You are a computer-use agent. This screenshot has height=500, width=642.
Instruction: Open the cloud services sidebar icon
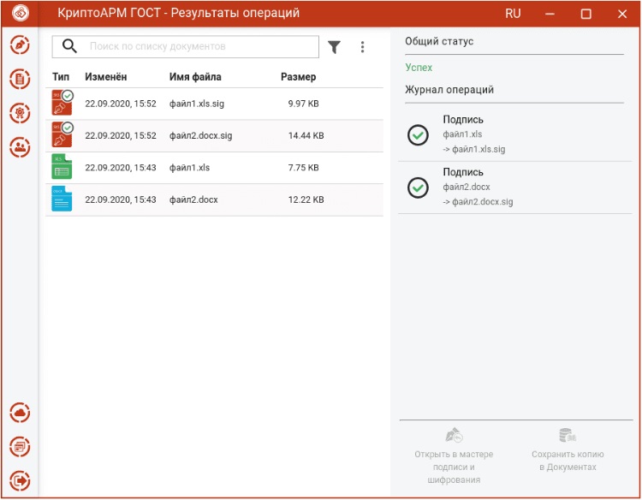20,413
